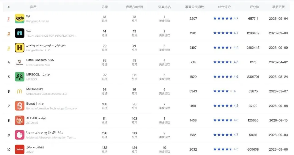Click the 4.7 star rating for Keeta
This screenshot has height=155, width=294.
coord(226,18)
